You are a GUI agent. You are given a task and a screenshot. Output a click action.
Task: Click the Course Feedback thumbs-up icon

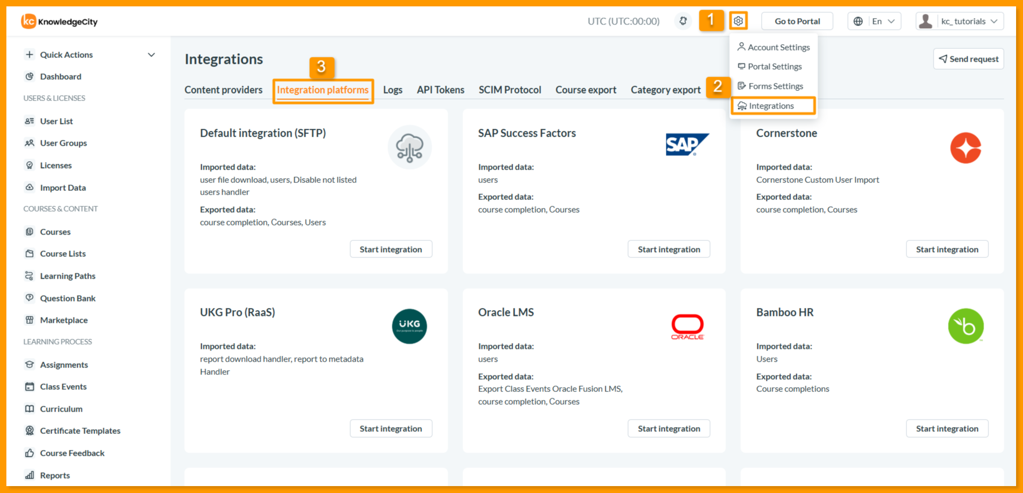pyautogui.click(x=29, y=453)
